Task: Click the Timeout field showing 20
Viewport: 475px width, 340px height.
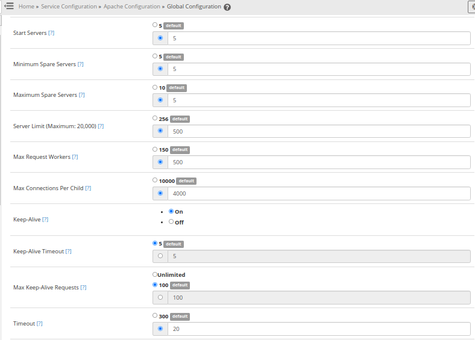Action: point(319,329)
